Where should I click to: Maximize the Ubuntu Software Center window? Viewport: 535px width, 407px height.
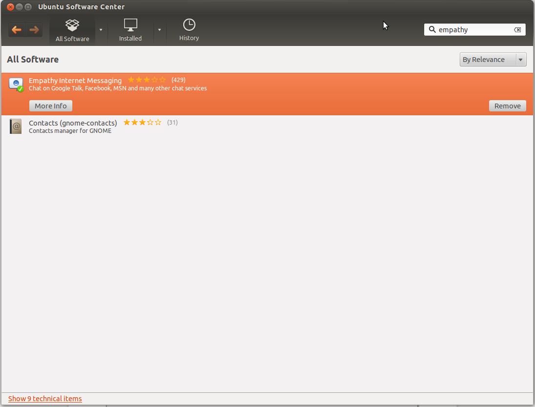pyautogui.click(x=28, y=7)
